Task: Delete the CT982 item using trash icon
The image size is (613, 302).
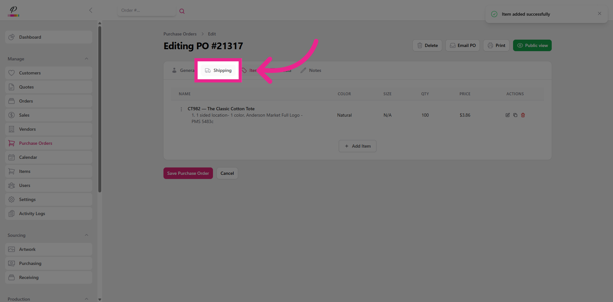Action: click(x=523, y=115)
